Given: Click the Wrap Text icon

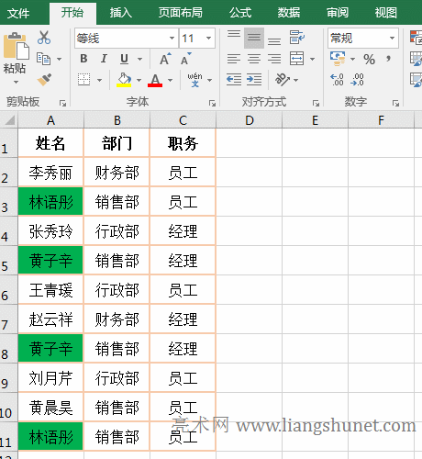Looking at the screenshot, I should click(296, 38).
